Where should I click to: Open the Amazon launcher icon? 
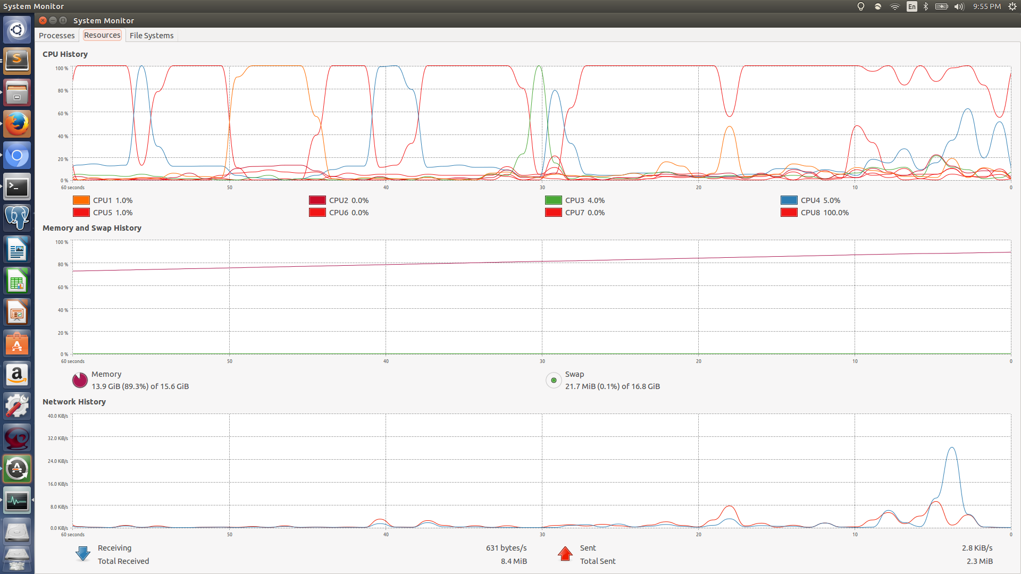click(x=17, y=375)
